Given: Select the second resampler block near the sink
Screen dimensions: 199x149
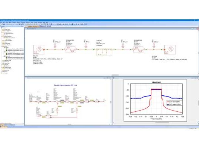Looking at the screenshot, I should (x=138, y=50).
